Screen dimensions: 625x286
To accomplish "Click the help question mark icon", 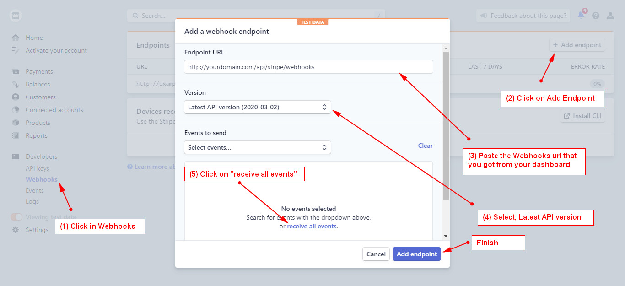I will pyautogui.click(x=595, y=16).
